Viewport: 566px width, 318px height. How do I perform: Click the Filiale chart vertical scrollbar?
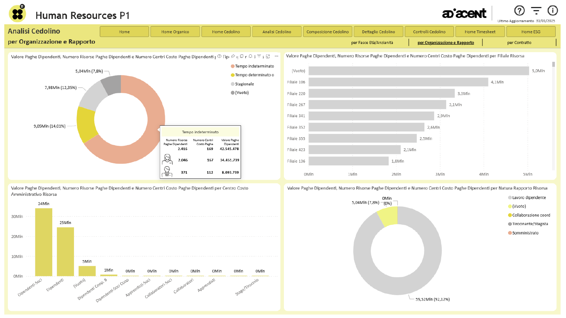(x=553, y=65)
